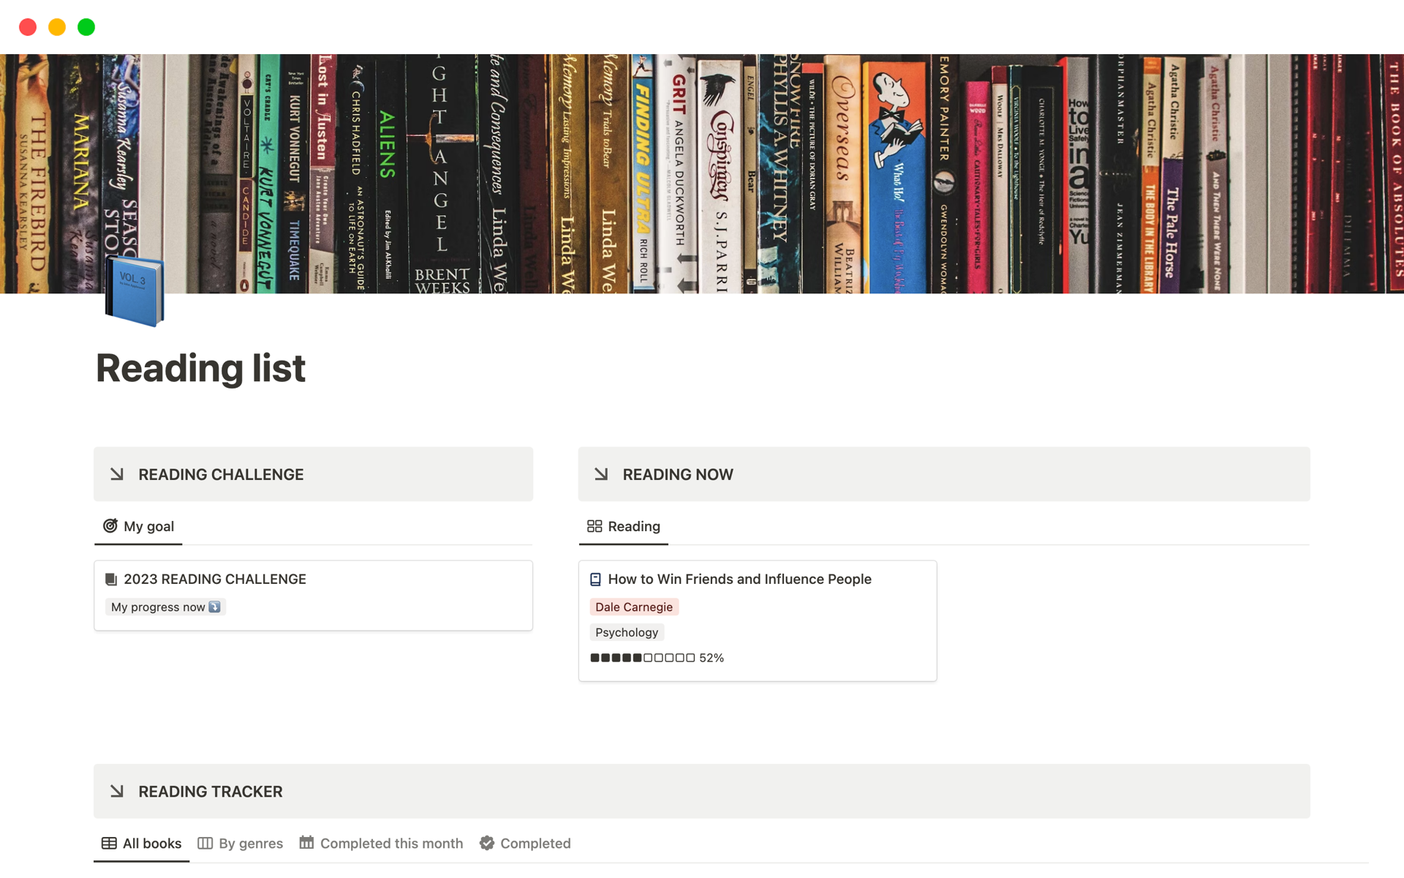Click the book icon on How to Win Friends card
The width and height of the screenshot is (1404, 878).
(x=595, y=579)
